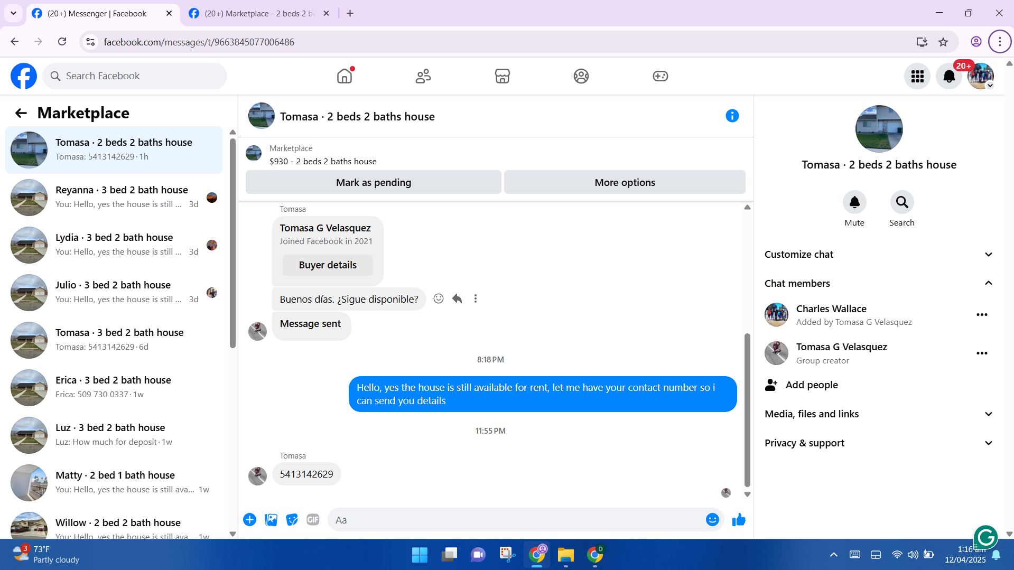1014x570 pixels.
Task: Choose a GIF
Action: click(313, 520)
